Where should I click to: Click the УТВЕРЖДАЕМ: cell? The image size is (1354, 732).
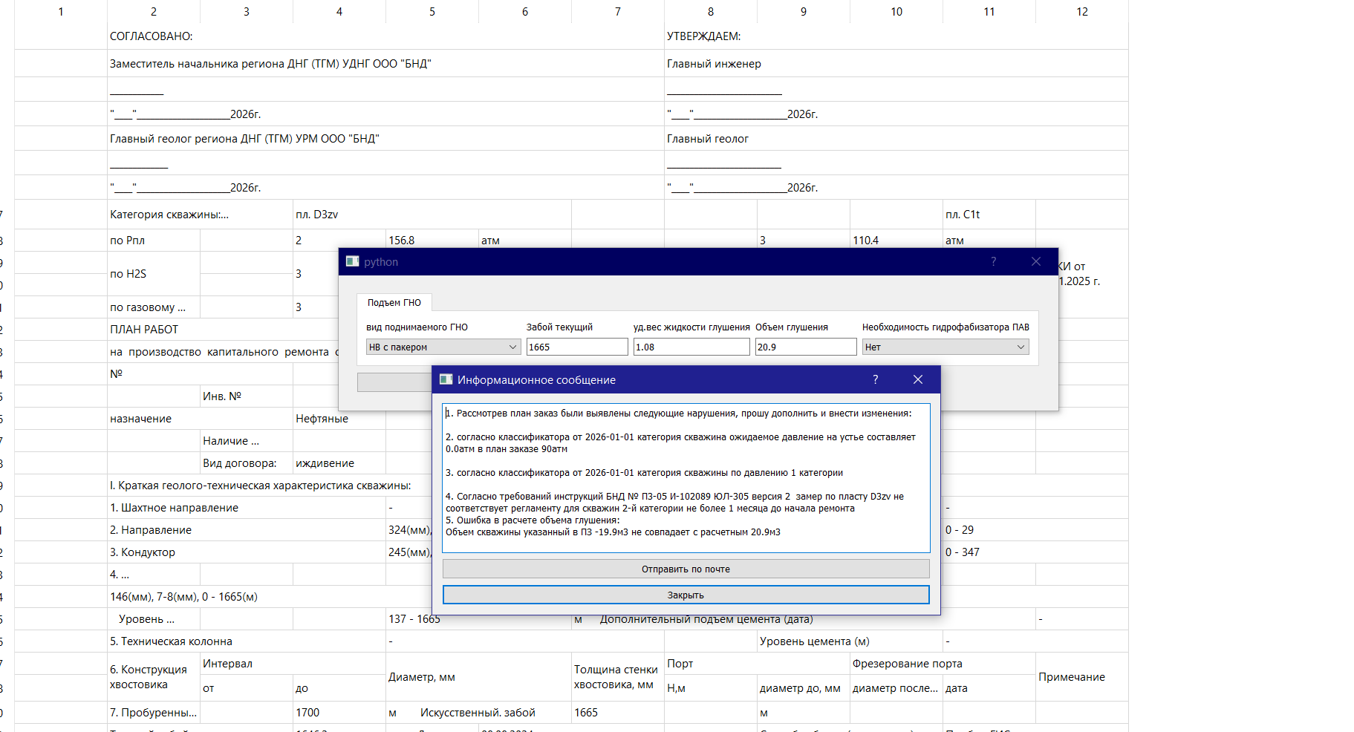[896, 36]
